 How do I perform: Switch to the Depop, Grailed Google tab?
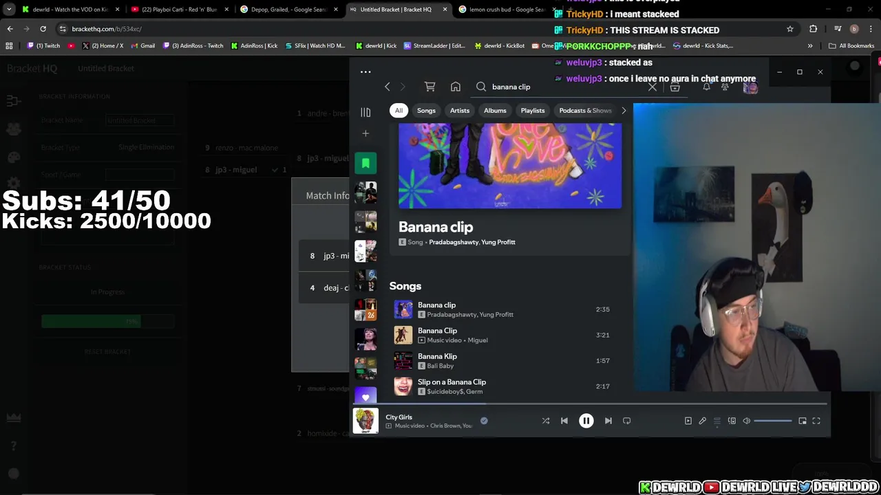[288, 9]
